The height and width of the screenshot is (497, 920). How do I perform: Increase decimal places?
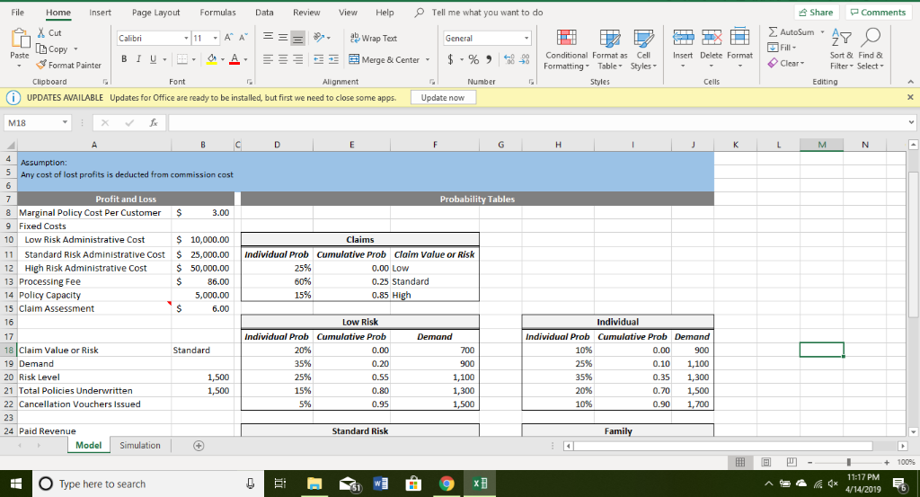click(509, 59)
